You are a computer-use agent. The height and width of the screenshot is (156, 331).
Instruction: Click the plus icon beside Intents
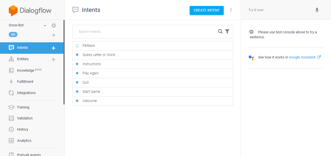53,48
